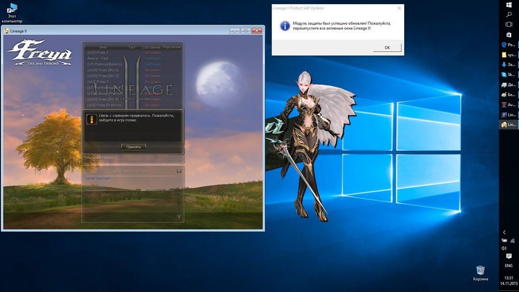Viewport: 519px width, 292px height.
Task: Collapse the Server Selection Help panel
Action: pos(179,170)
